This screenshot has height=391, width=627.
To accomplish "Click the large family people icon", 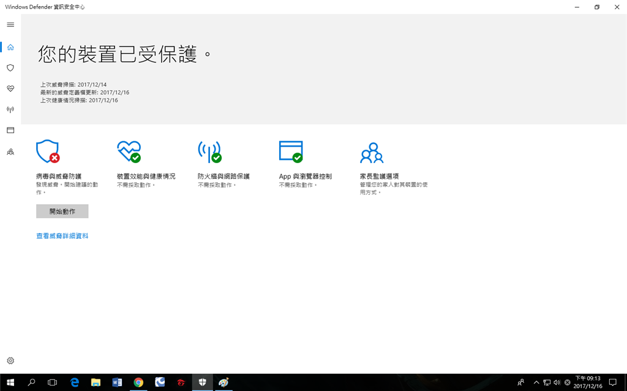I will click(x=372, y=152).
